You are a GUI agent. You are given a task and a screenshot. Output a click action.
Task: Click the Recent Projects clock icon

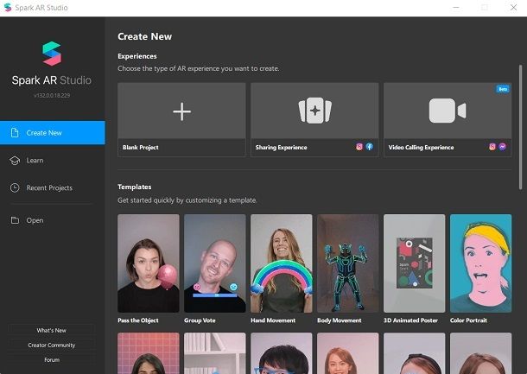point(15,187)
